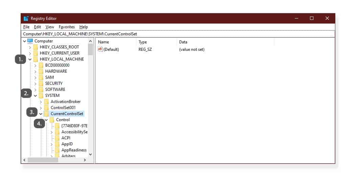This screenshot has height=177, width=356.
Task: Click the REG_SZ type cell
Action: 145,49
